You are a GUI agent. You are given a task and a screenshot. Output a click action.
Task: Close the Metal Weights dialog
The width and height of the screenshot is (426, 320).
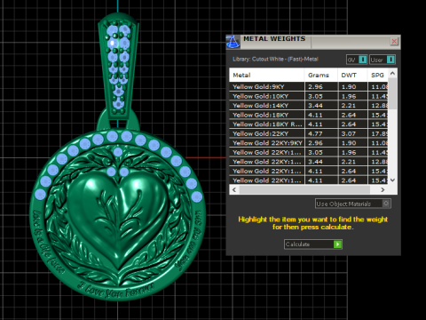point(394,41)
